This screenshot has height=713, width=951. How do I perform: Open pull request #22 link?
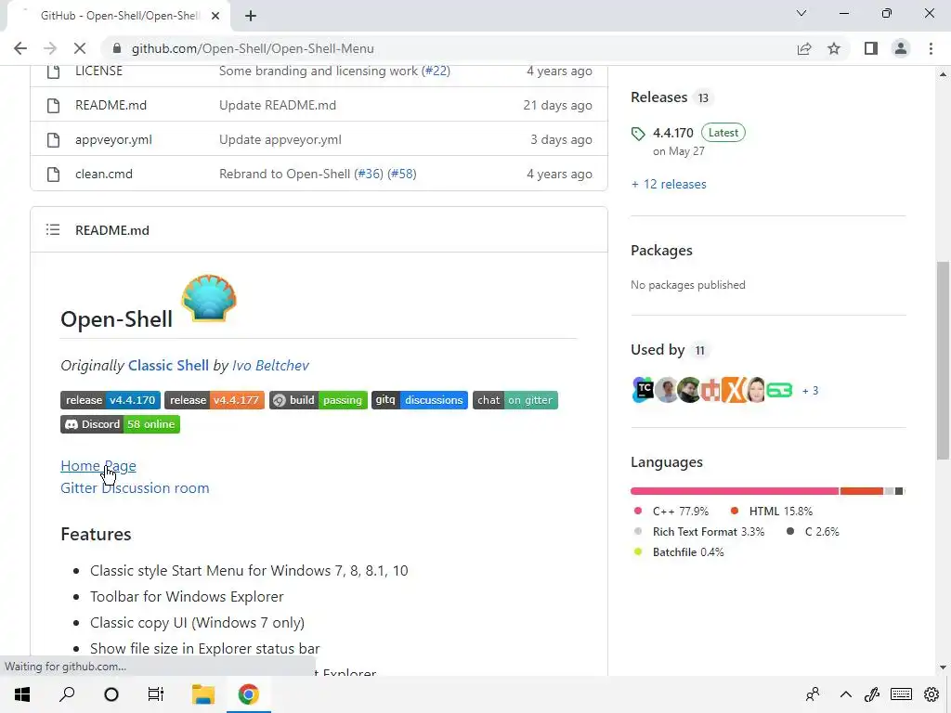(436, 71)
